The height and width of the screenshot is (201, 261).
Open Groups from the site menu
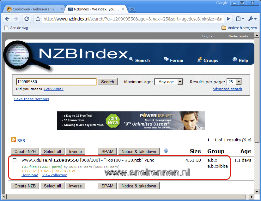(208, 60)
